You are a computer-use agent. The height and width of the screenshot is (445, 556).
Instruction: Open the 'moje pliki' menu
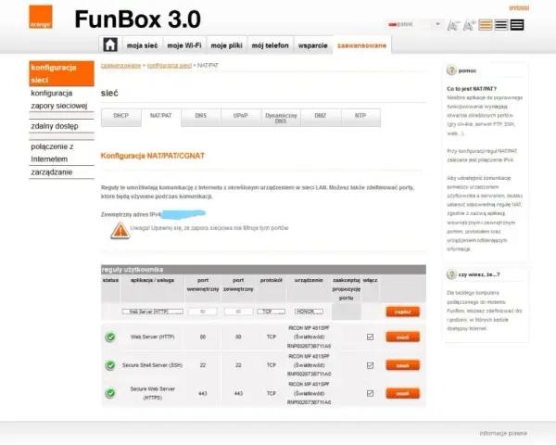tap(227, 45)
